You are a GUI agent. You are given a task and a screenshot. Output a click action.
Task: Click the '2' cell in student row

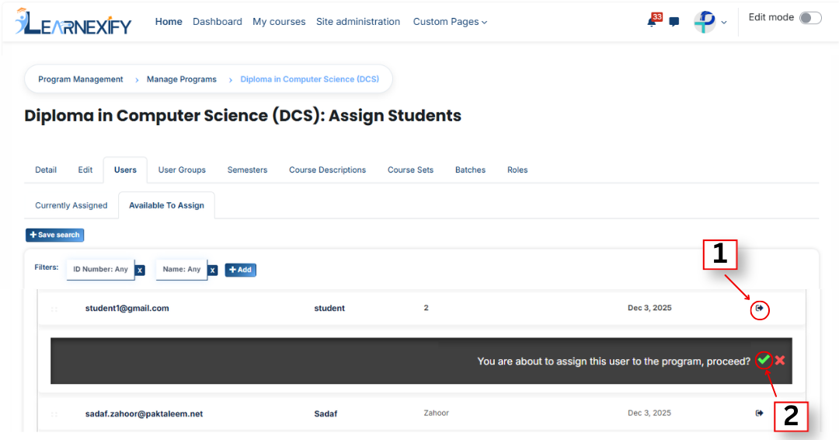426,308
